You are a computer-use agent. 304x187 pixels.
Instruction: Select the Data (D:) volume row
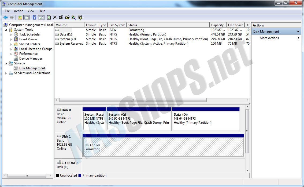[152, 34]
